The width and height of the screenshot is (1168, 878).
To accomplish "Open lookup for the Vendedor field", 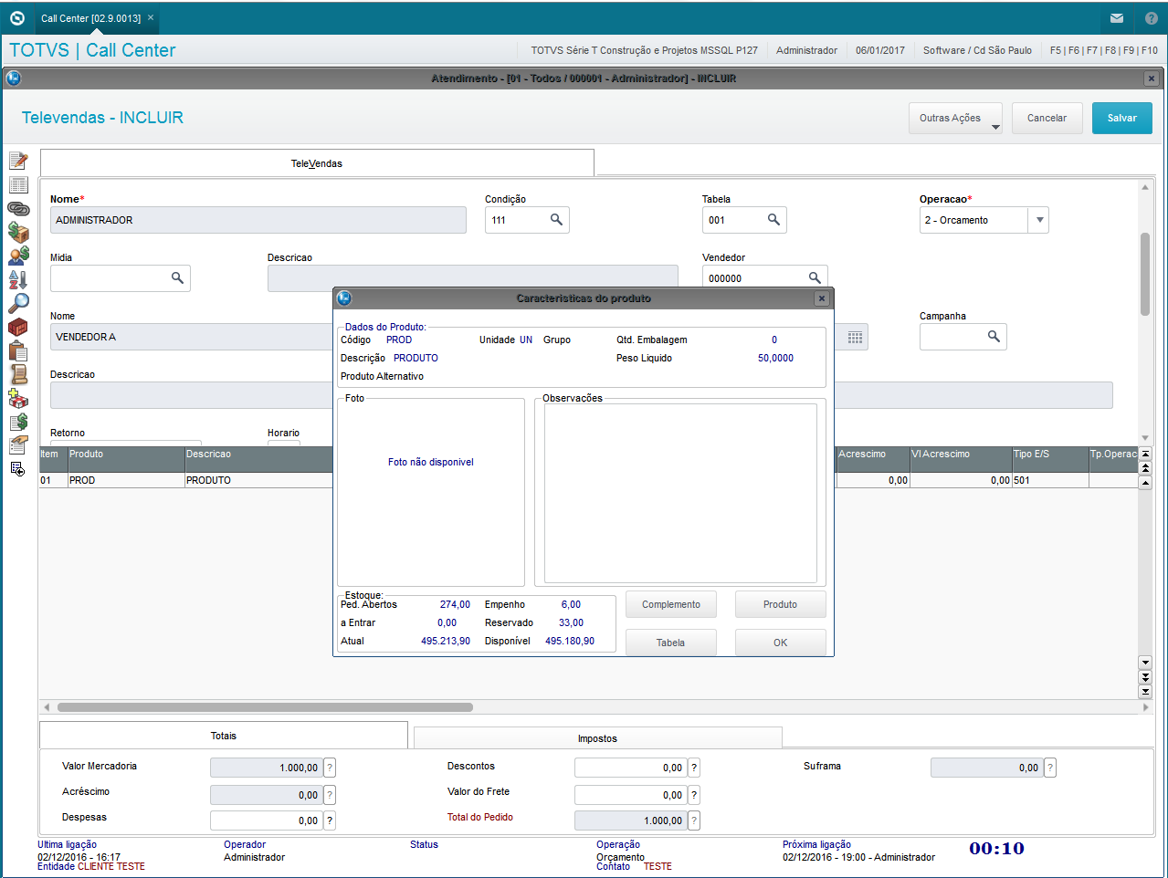I will 815,277.
